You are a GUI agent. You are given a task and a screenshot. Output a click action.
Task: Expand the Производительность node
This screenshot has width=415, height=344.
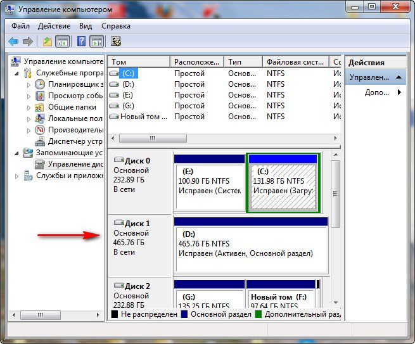29,131
